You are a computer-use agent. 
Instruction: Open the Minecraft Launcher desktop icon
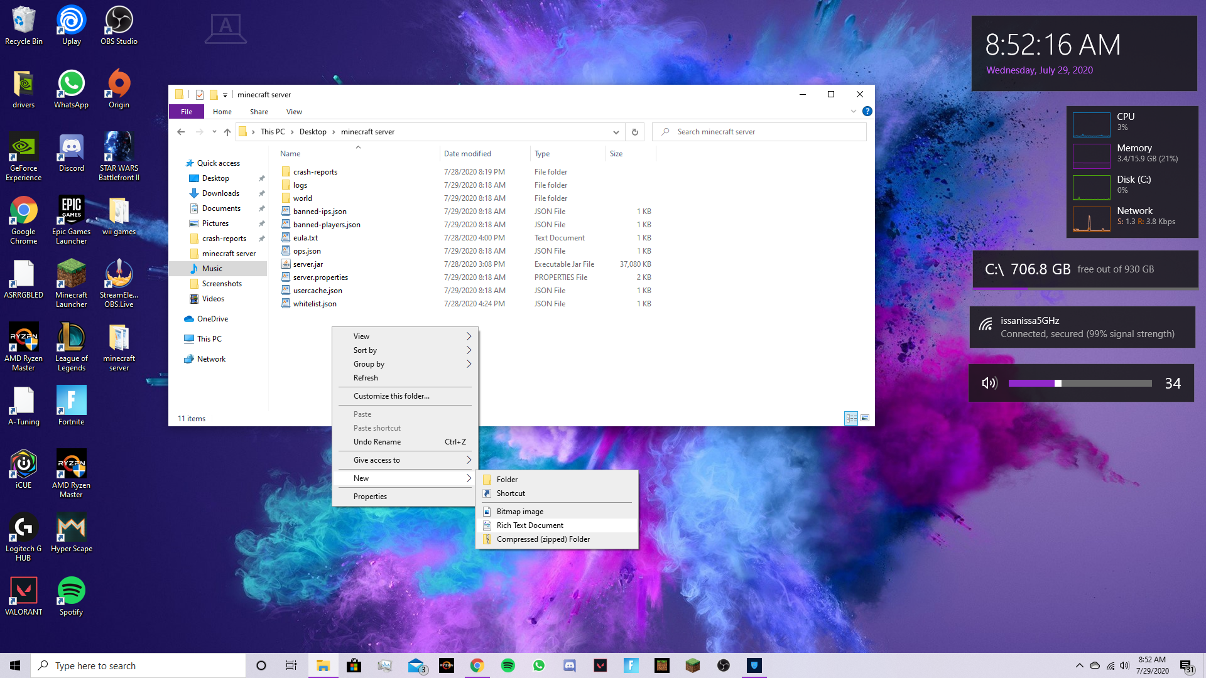point(71,284)
